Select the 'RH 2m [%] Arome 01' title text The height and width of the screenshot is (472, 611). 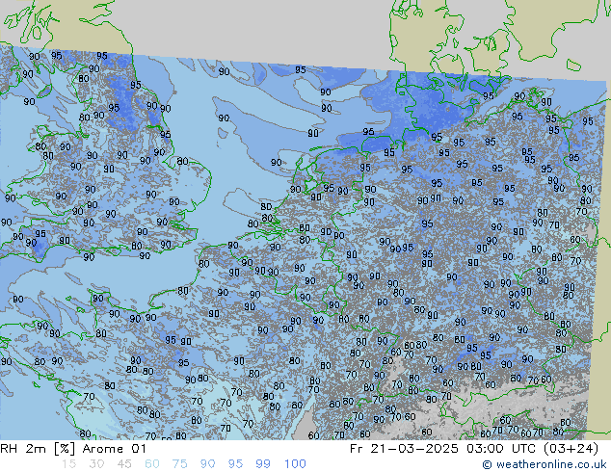[x=73, y=449]
